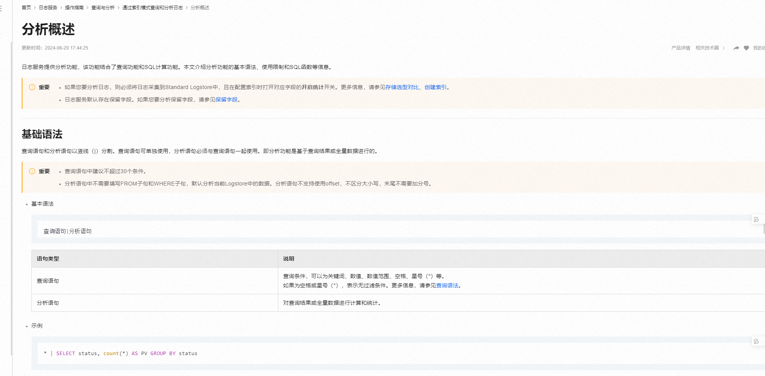Copy the SELECT status code example

tap(756, 342)
